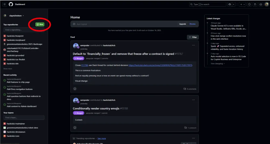270x144 pixels.
Task: Click the profile avatar in top-right corner
Action: click(266, 4)
